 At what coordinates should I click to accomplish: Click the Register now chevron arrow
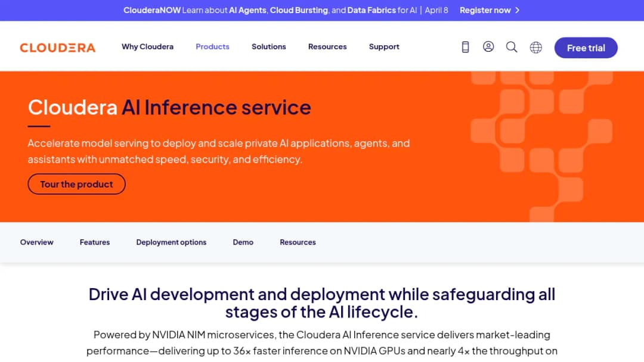point(518,10)
